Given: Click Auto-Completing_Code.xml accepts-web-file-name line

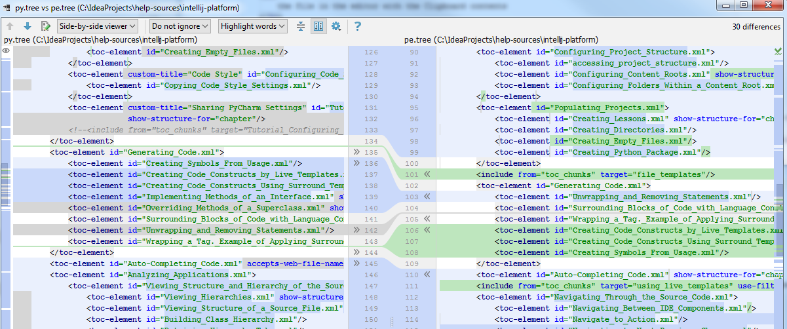Looking at the screenshot, I should coord(197,263).
